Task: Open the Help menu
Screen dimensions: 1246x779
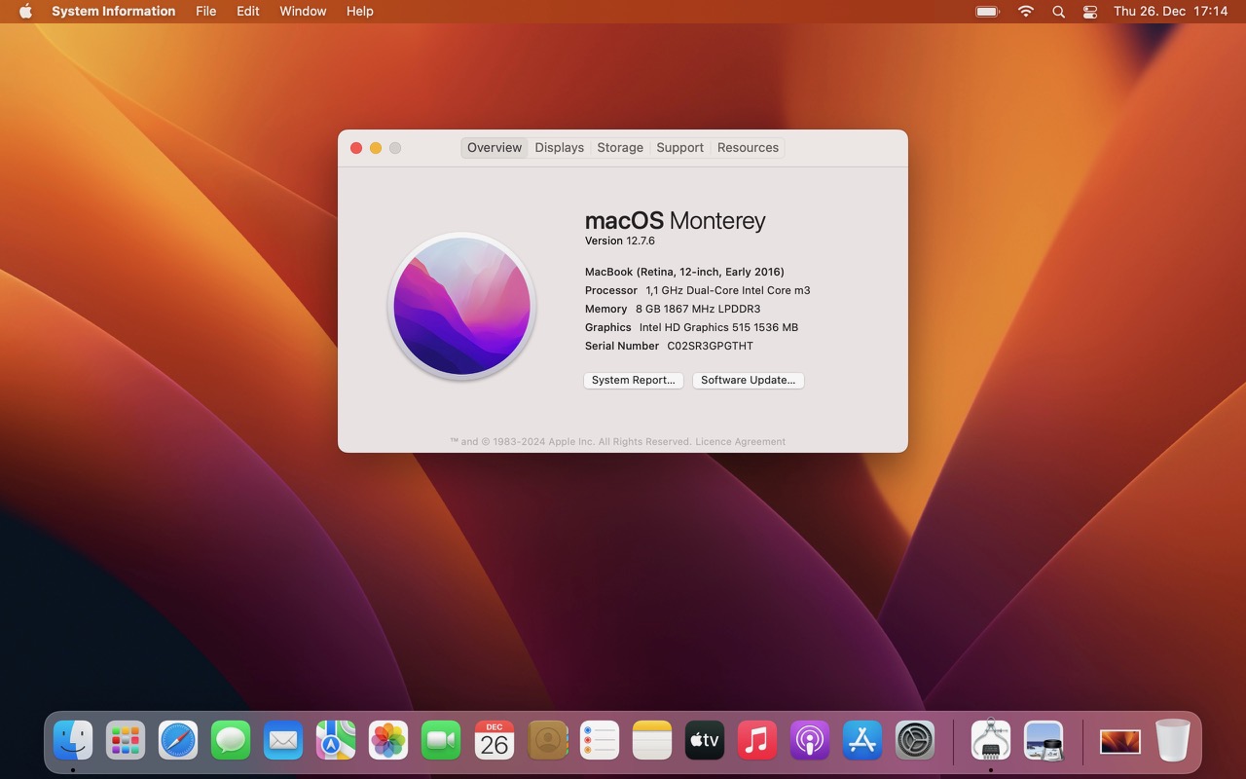Action: pos(360,12)
